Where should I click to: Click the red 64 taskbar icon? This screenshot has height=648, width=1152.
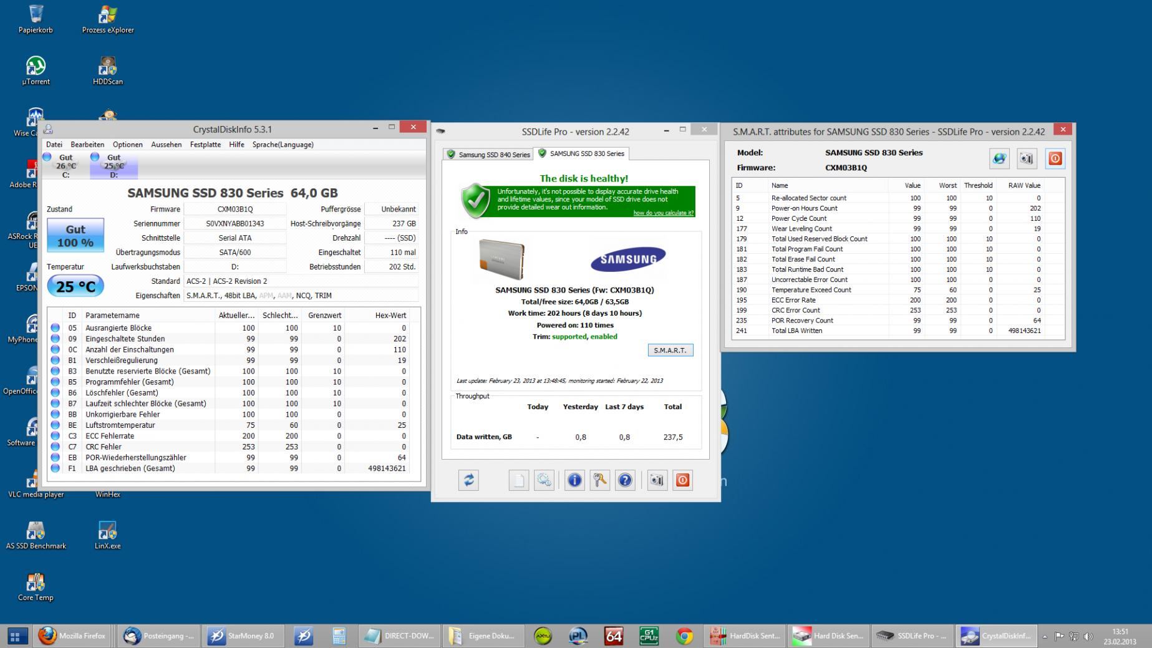614,636
